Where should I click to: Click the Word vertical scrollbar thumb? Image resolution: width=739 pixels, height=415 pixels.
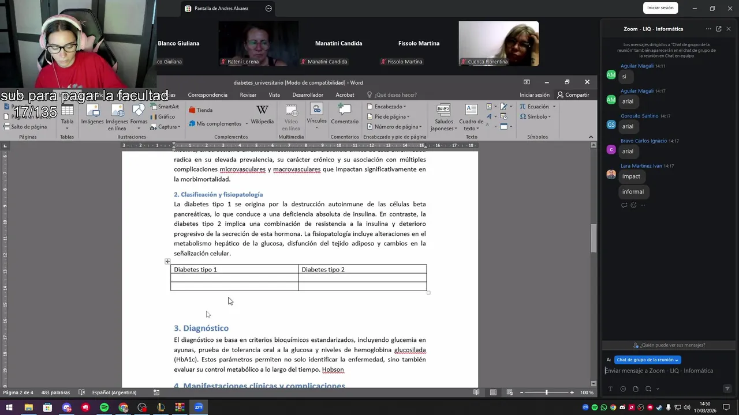(594, 238)
